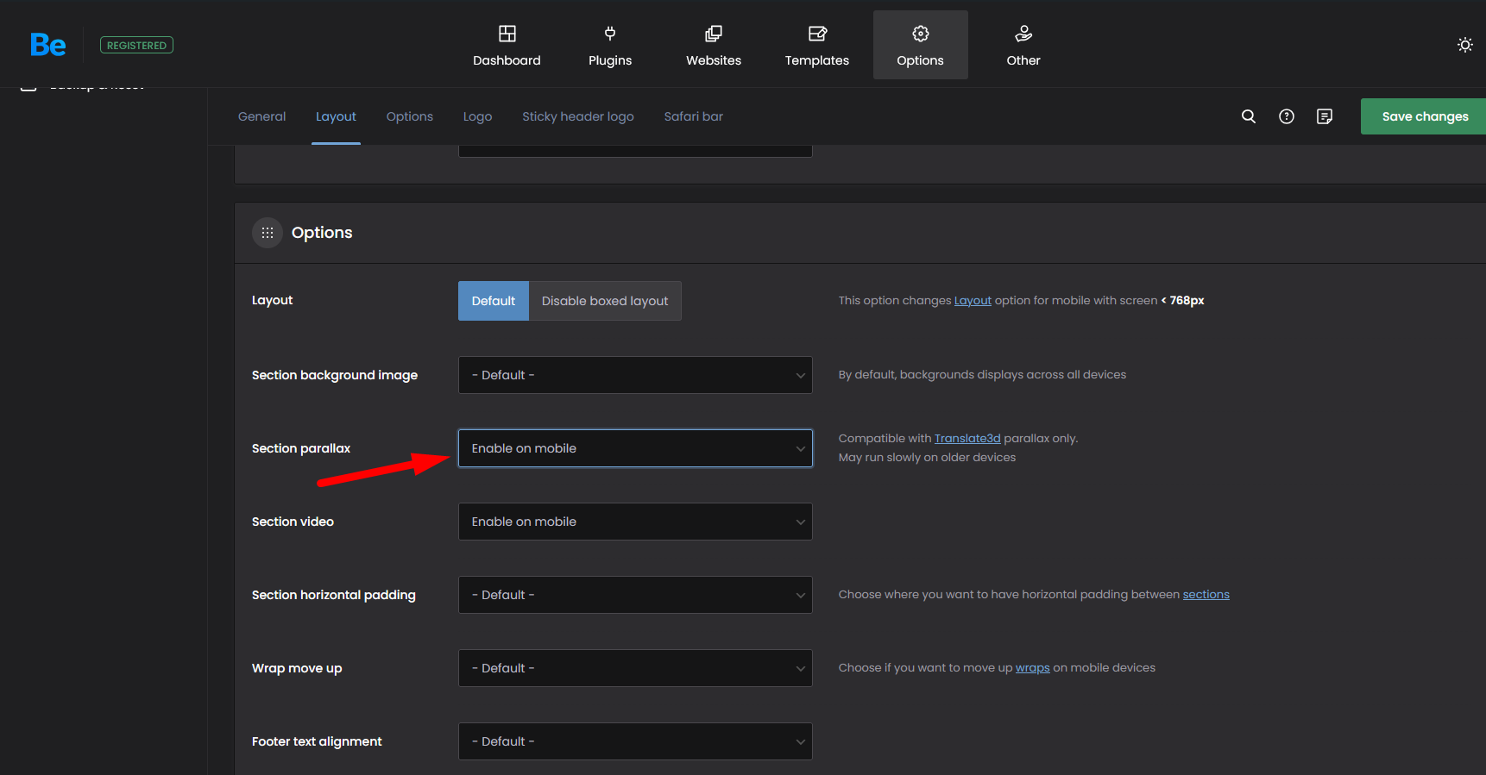Switch to the Layout tab
This screenshot has width=1486, height=775.
pyautogui.click(x=336, y=116)
